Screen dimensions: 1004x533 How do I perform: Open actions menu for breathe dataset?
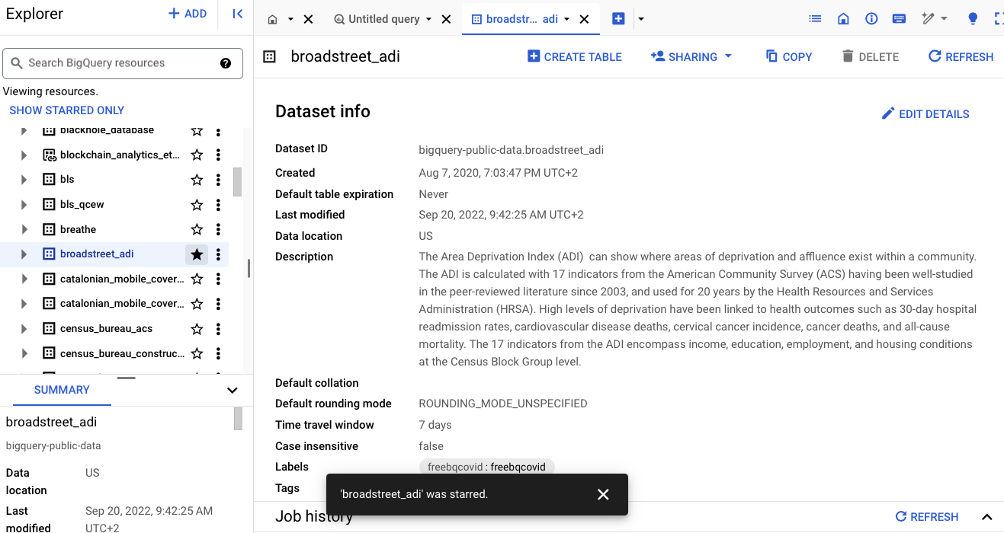click(x=218, y=229)
